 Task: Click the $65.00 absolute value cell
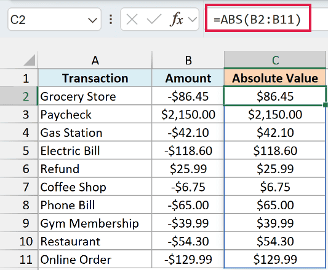pyautogui.click(x=275, y=205)
